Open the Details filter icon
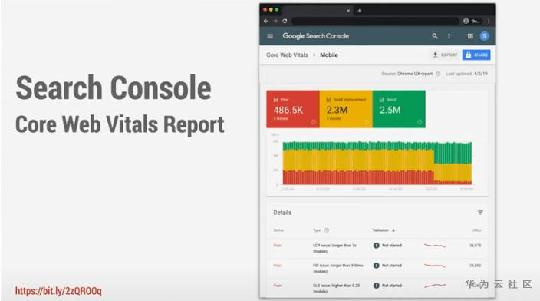Screen dimensions: 540x301 (x=480, y=213)
